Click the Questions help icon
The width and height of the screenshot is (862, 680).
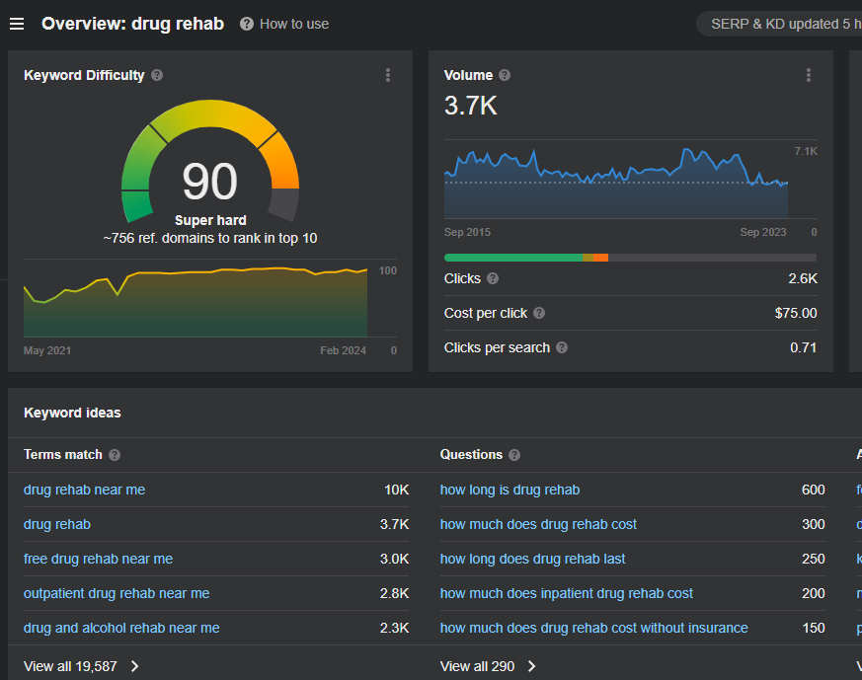pyautogui.click(x=514, y=455)
